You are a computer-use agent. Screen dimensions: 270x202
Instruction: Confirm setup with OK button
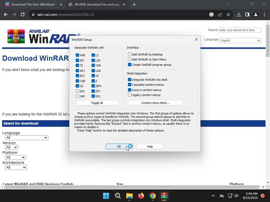(119, 146)
